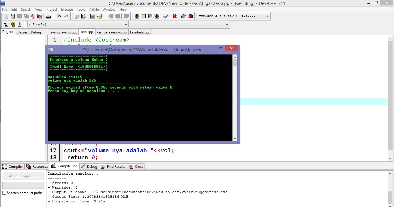Viewport: 394px width, 207px height.
Task: Select the Compile Log bottom tab
Action: point(65,166)
